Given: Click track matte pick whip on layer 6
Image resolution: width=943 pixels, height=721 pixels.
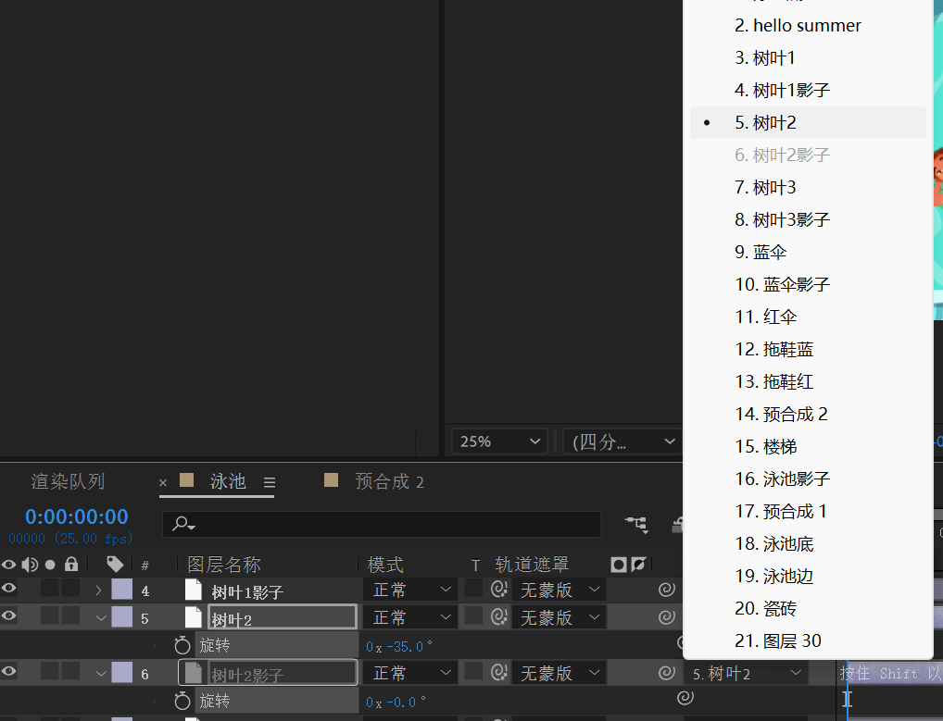Looking at the screenshot, I should coord(499,672).
